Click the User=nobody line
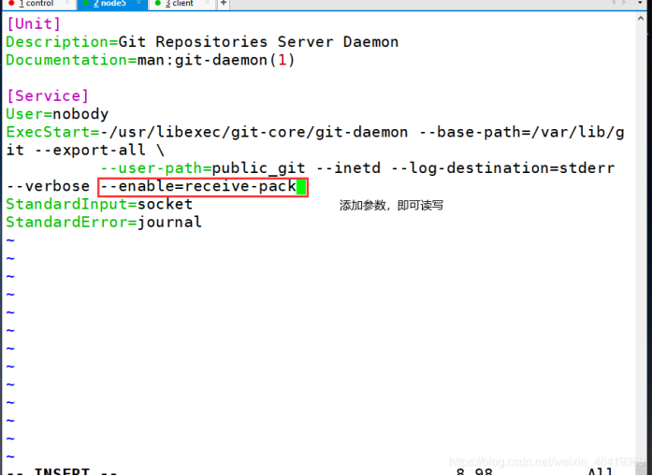The width and height of the screenshot is (652, 476). tap(57, 114)
